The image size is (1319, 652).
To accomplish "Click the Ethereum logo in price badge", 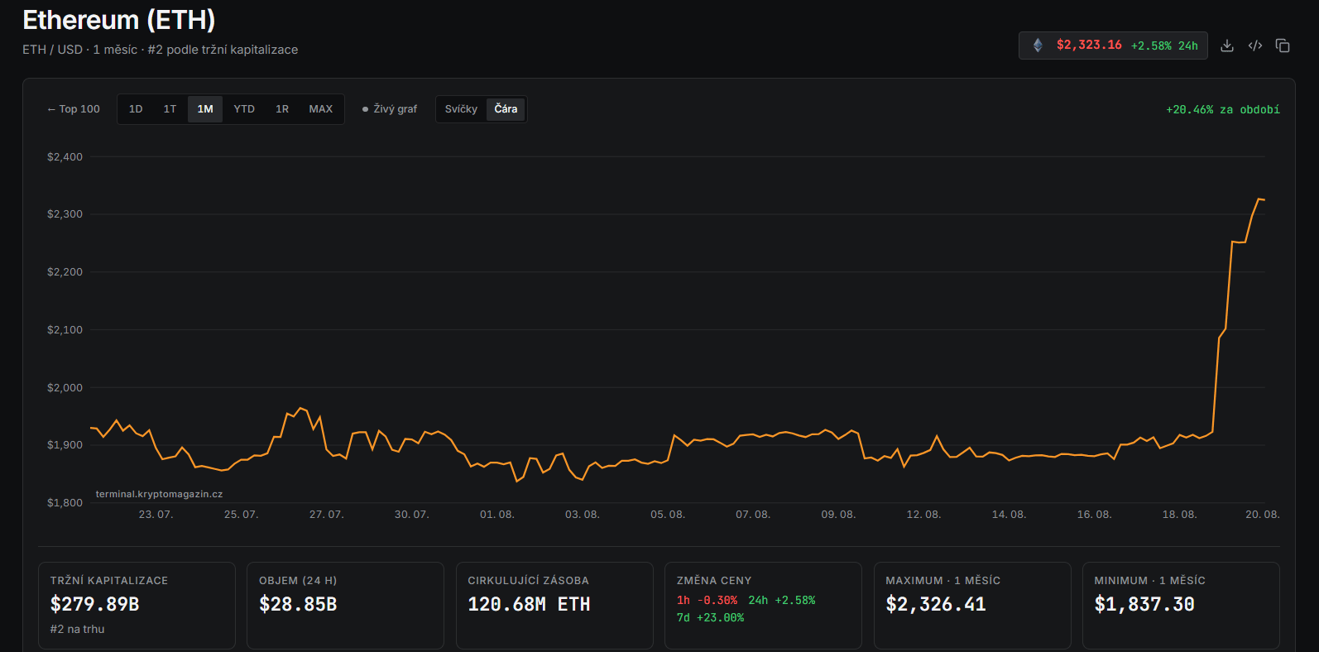I will tap(1038, 46).
